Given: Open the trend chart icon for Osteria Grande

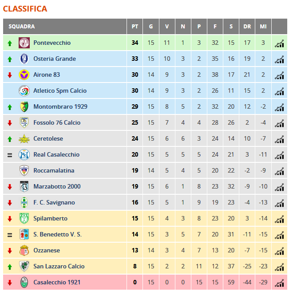Looking at the screenshot, I should click(x=279, y=59).
